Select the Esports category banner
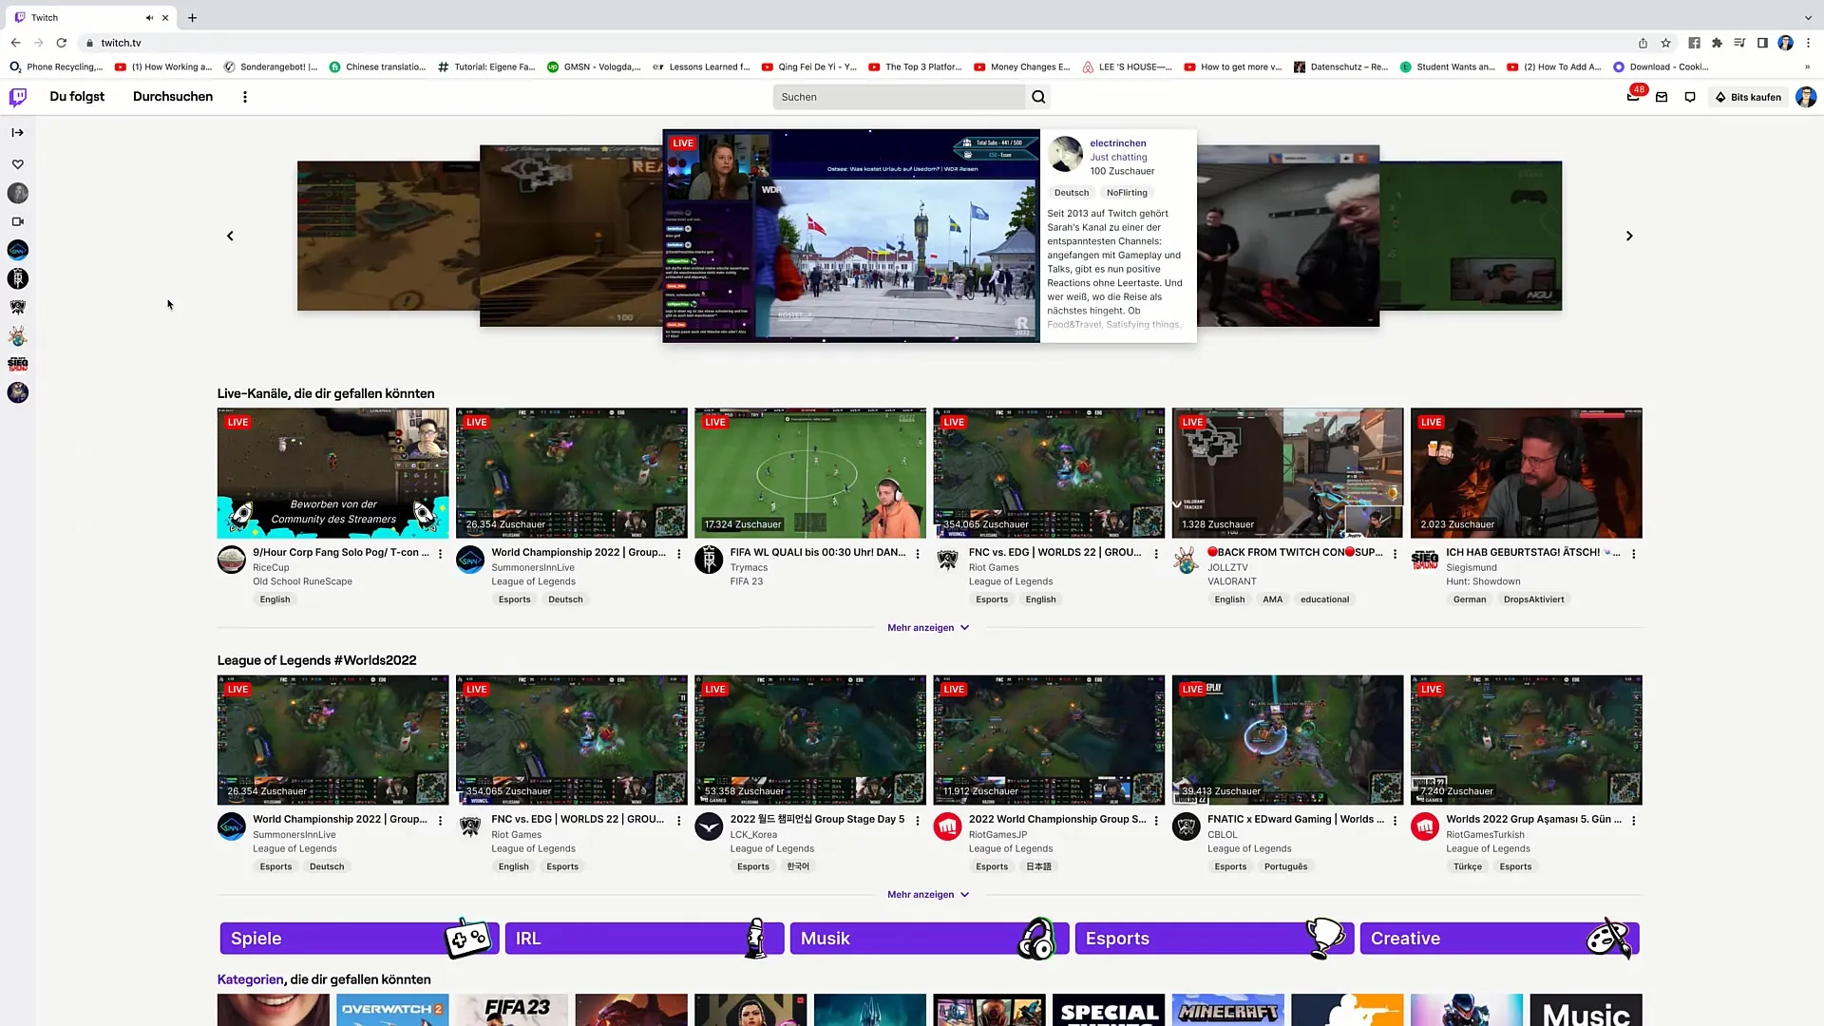 [1214, 939]
